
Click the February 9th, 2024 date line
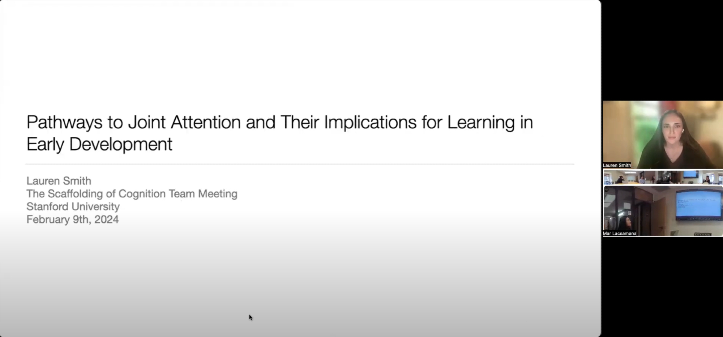tap(72, 219)
